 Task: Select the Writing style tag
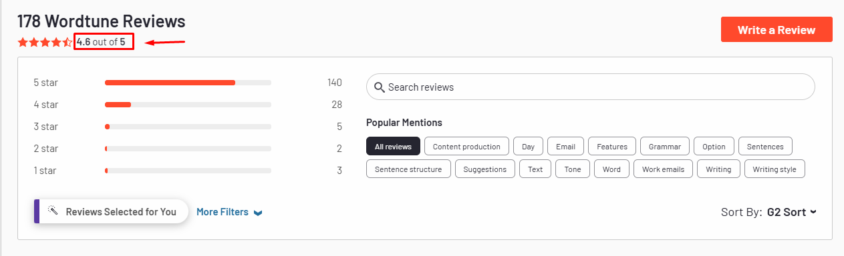[775, 169]
